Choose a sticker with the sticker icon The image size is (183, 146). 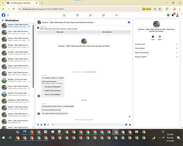tap(45, 124)
